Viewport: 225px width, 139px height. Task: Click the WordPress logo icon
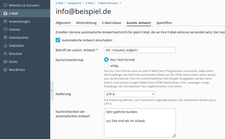point(6,70)
